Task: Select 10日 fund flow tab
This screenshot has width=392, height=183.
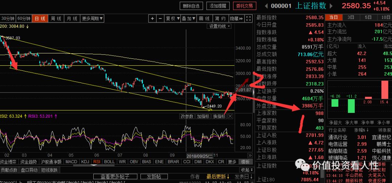Action: click(x=385, y=17)
